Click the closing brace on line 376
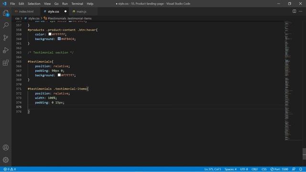The height and width of the screenshot is (172, 306). coord(29,111)
